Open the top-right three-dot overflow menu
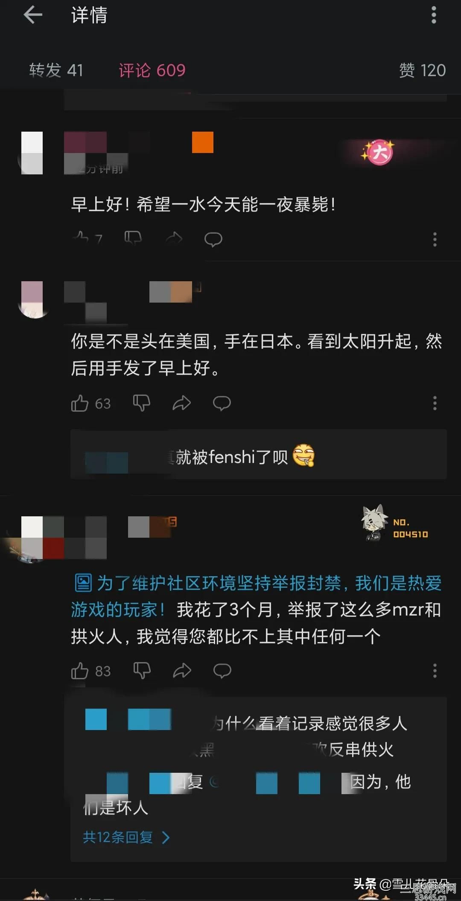 tap(434, 15)
